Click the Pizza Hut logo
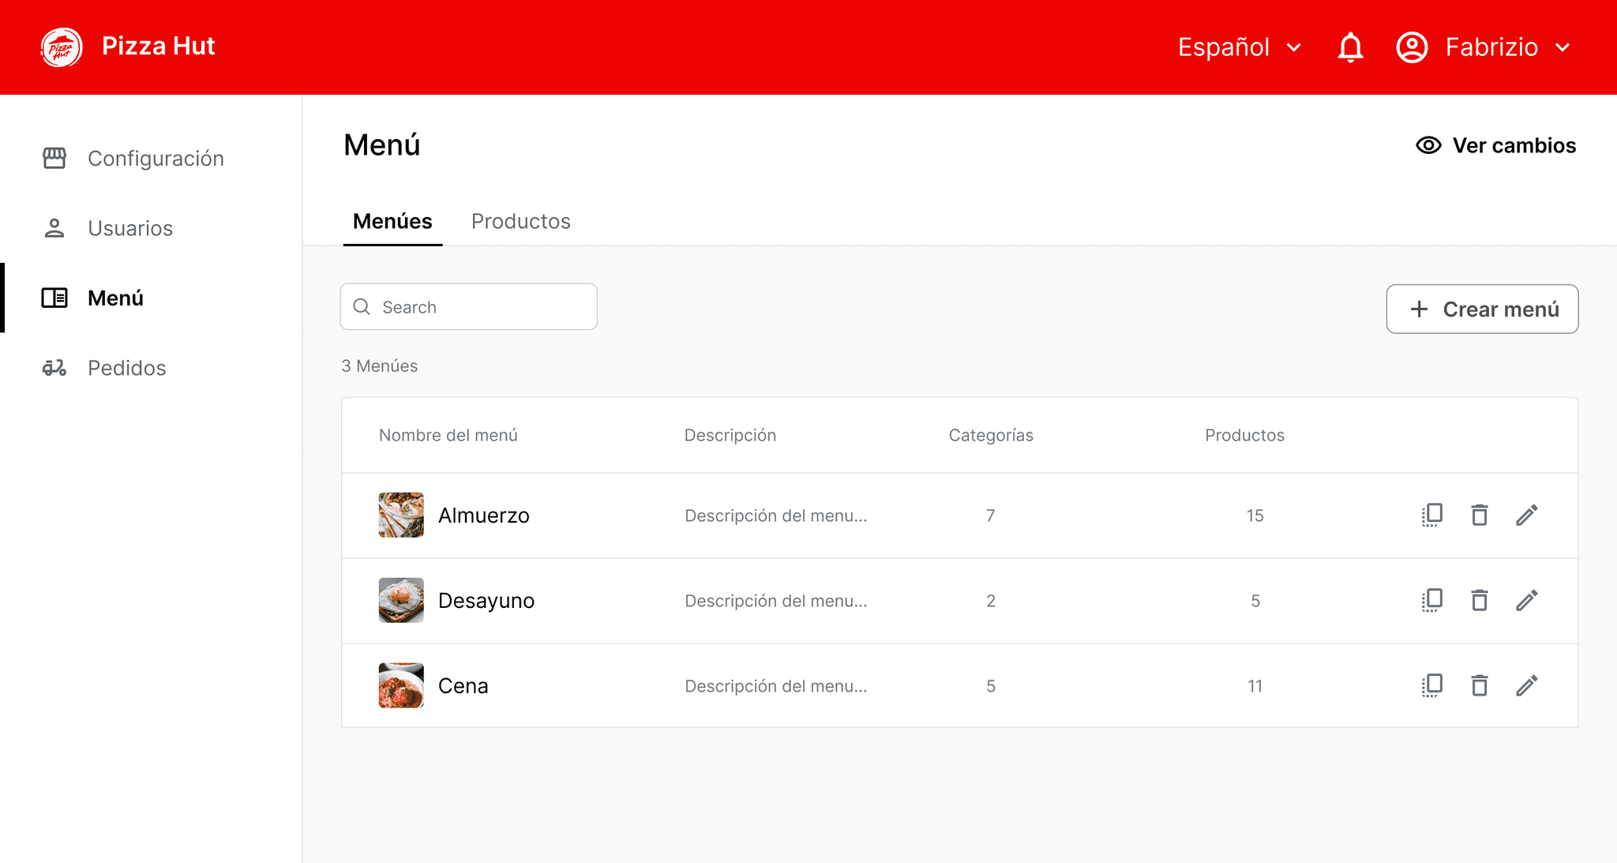The width and height of the screenshot is (1617, 863). 62,47
